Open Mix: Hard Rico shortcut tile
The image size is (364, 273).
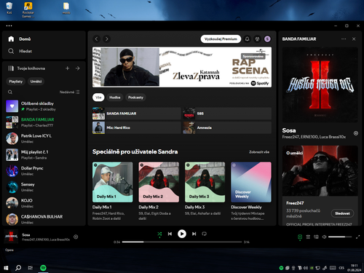pos(137,127)
